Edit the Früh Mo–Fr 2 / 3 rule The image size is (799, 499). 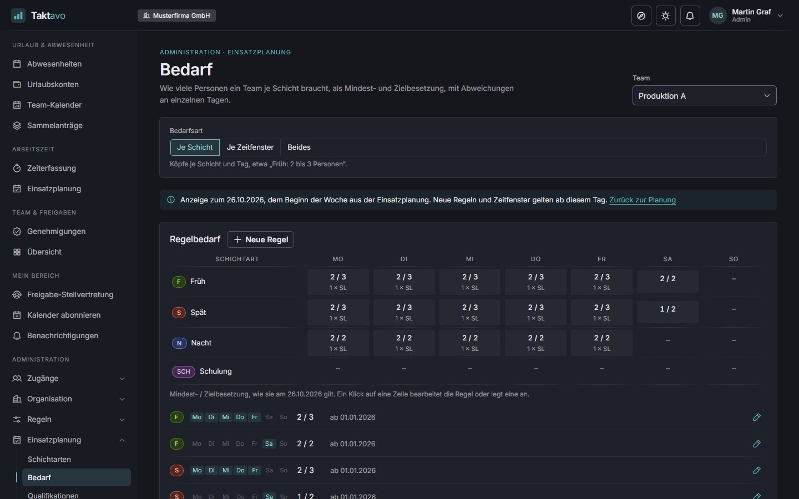click(x=757, y=417)
